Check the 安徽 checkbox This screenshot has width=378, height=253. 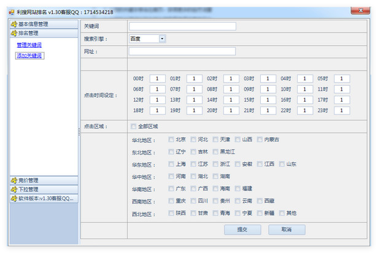tap(237, 164)
